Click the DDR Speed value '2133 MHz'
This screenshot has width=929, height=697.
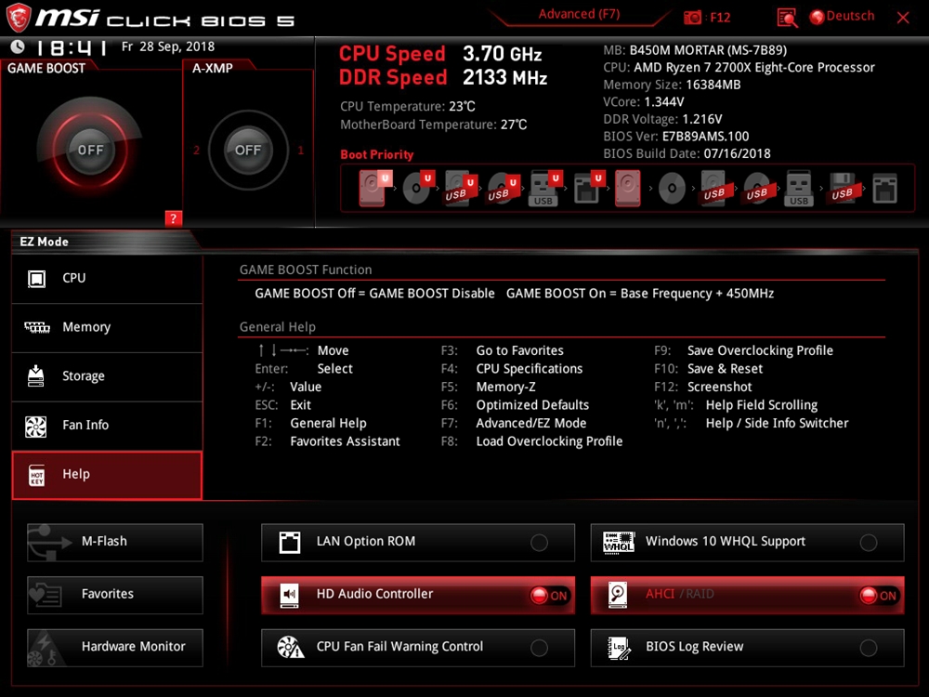[x=504, y=77]
